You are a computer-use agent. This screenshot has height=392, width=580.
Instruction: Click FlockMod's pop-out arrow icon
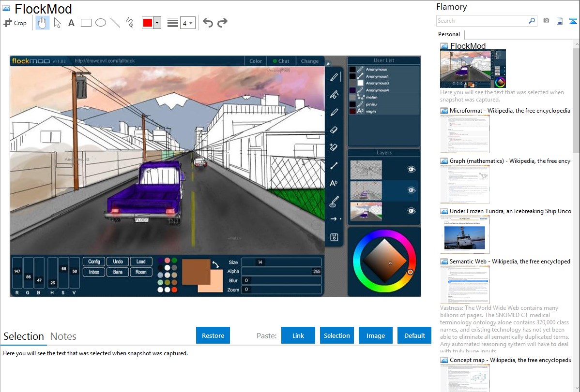[328, 64]
